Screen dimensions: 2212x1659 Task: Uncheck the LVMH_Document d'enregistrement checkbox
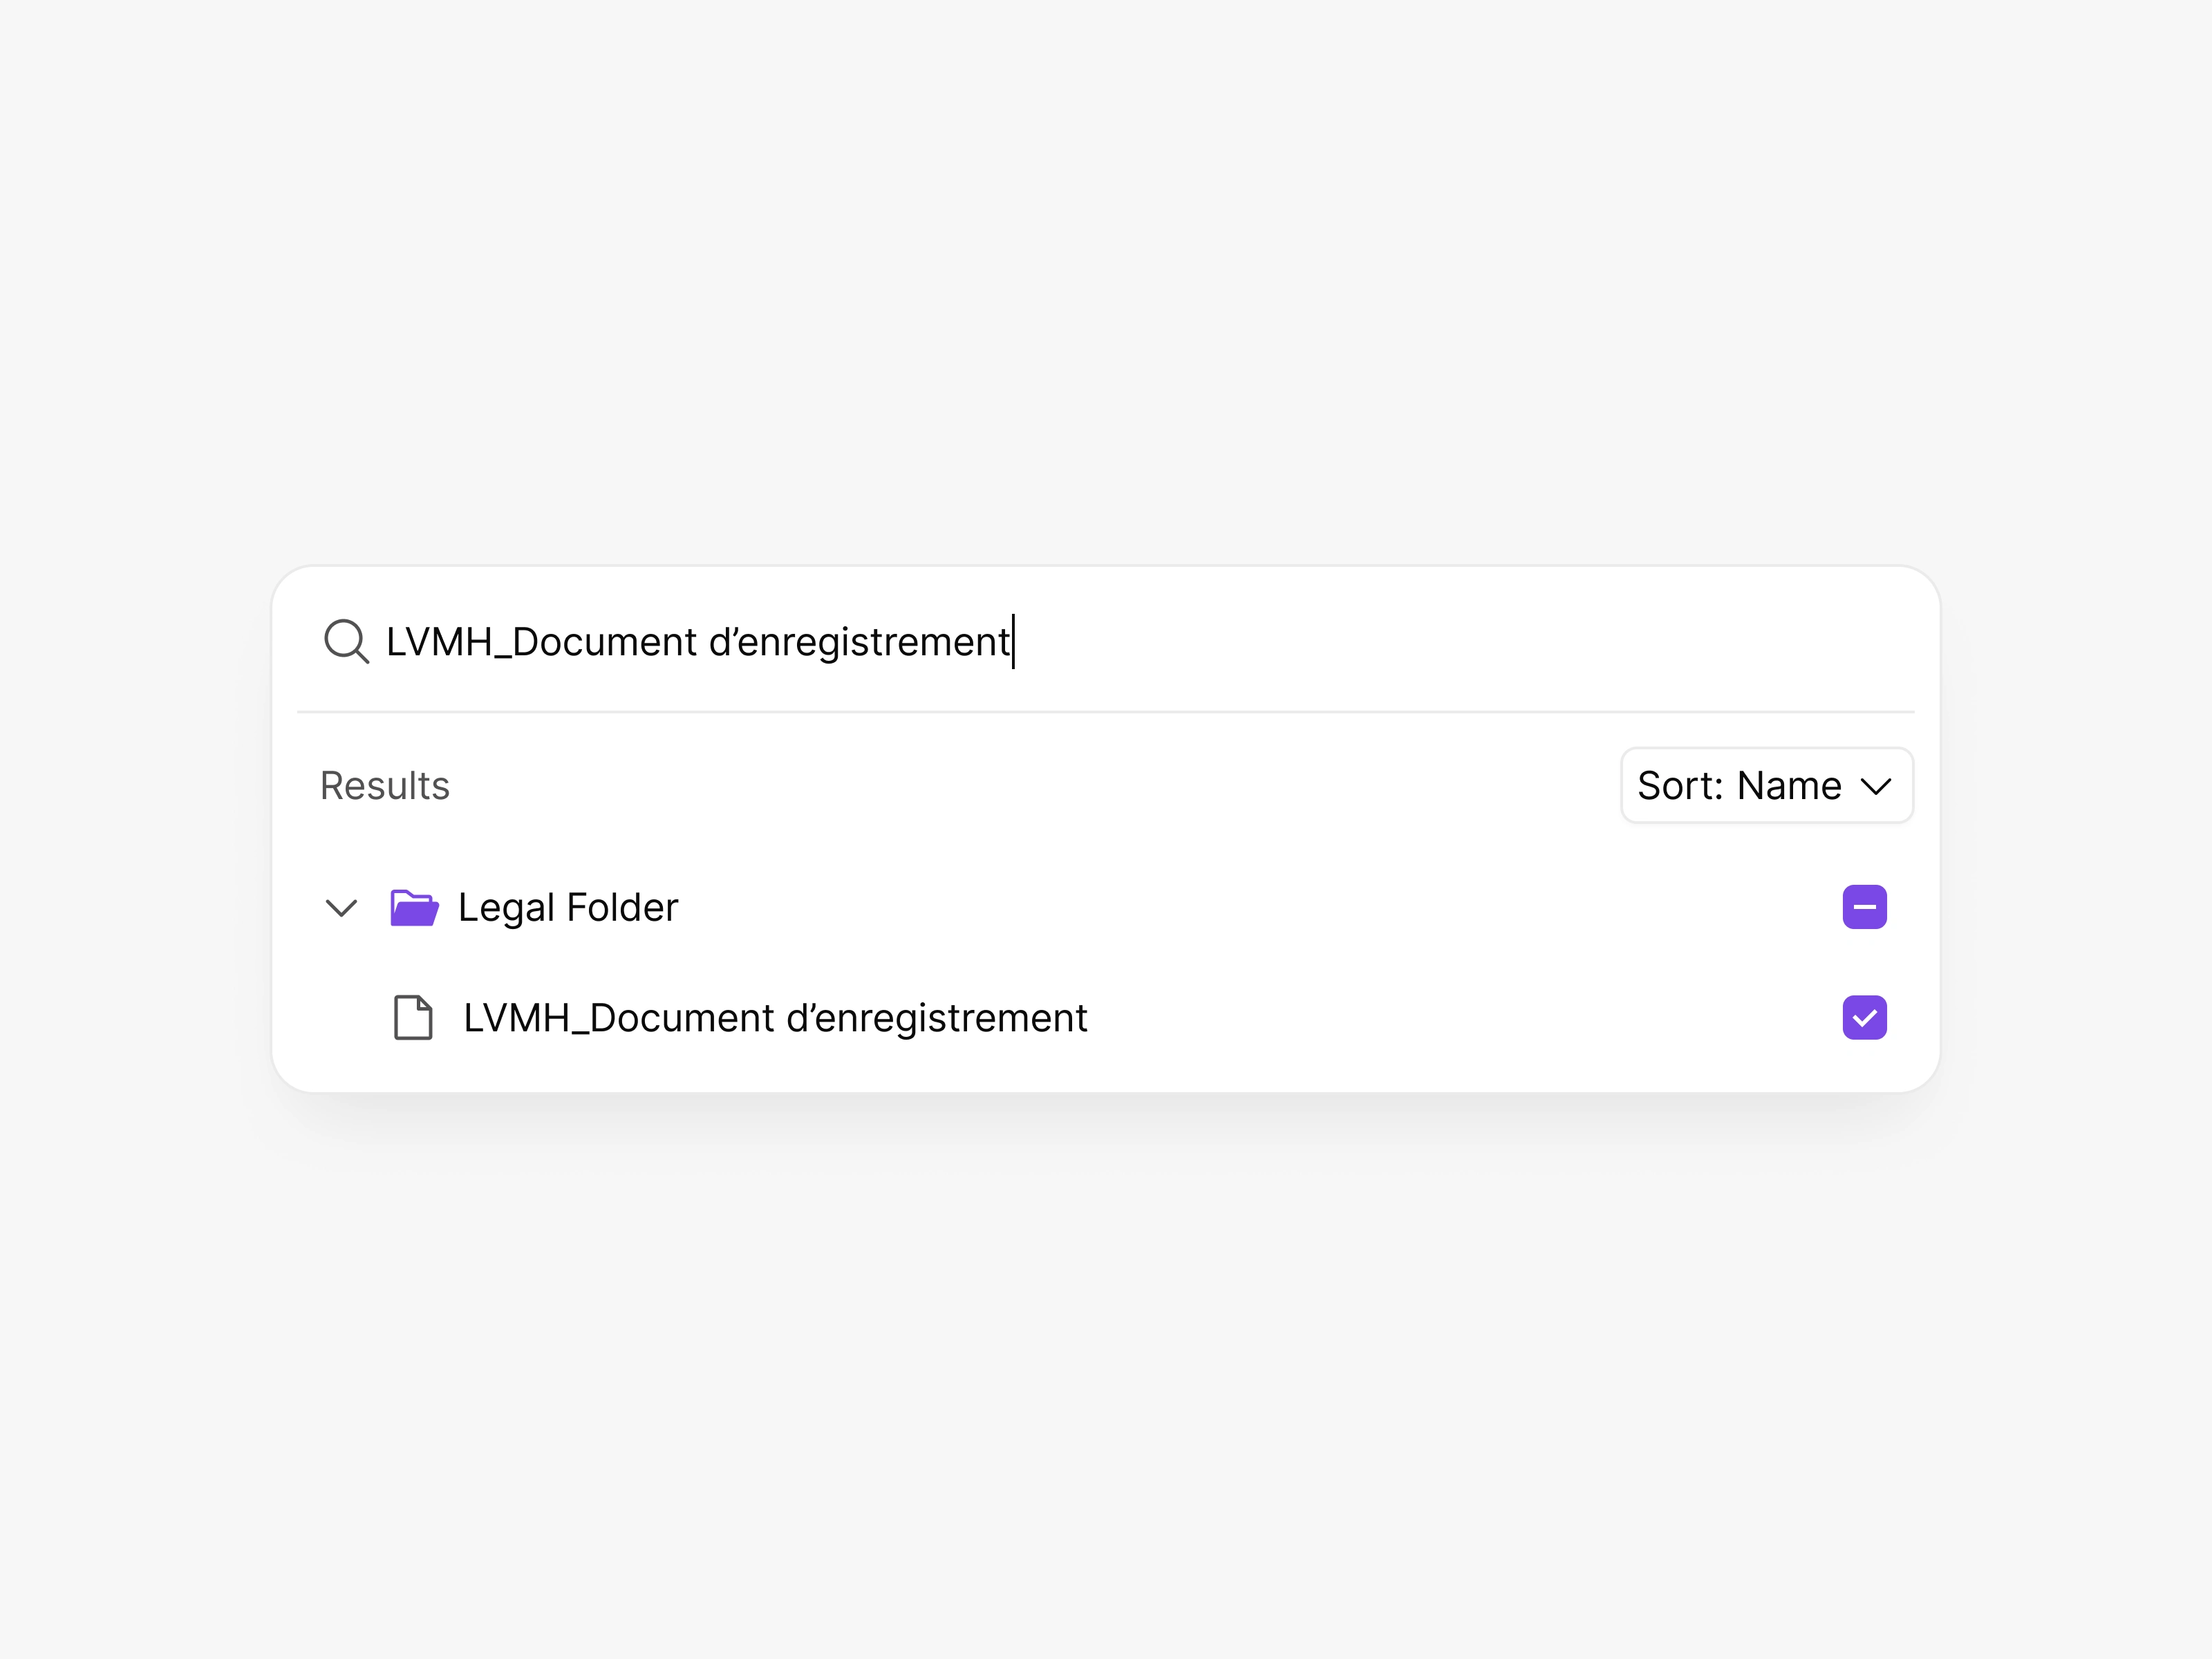coord(1864,1018)
